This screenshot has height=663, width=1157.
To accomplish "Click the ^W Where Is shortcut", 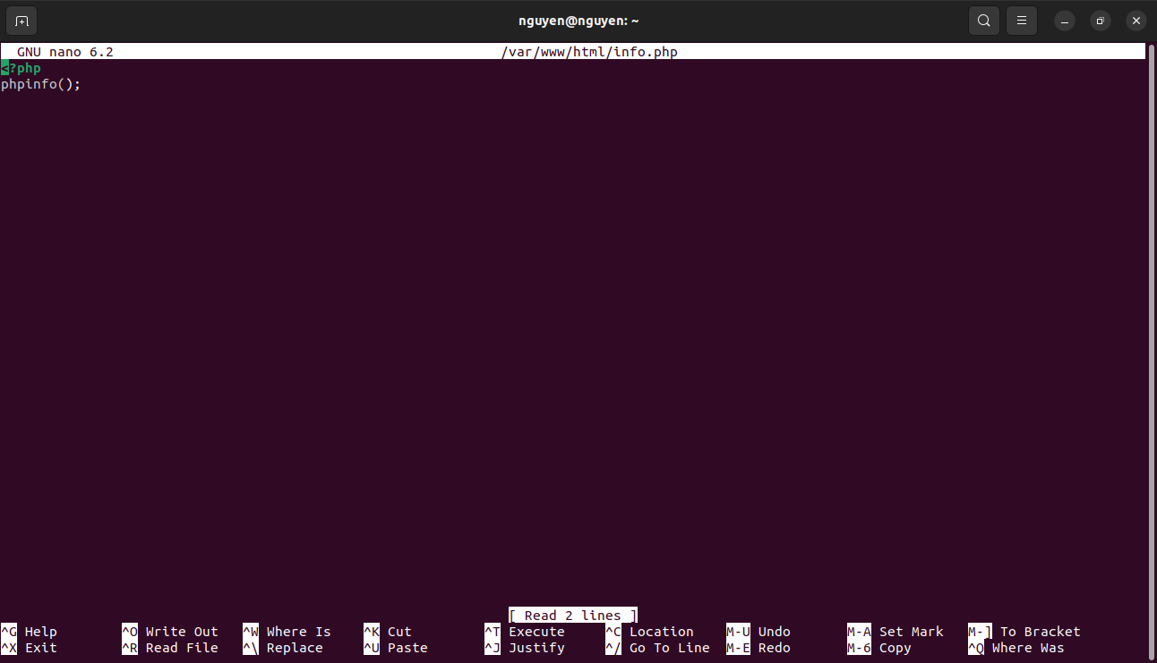I will pyautogui.click(x=287, y=632).
